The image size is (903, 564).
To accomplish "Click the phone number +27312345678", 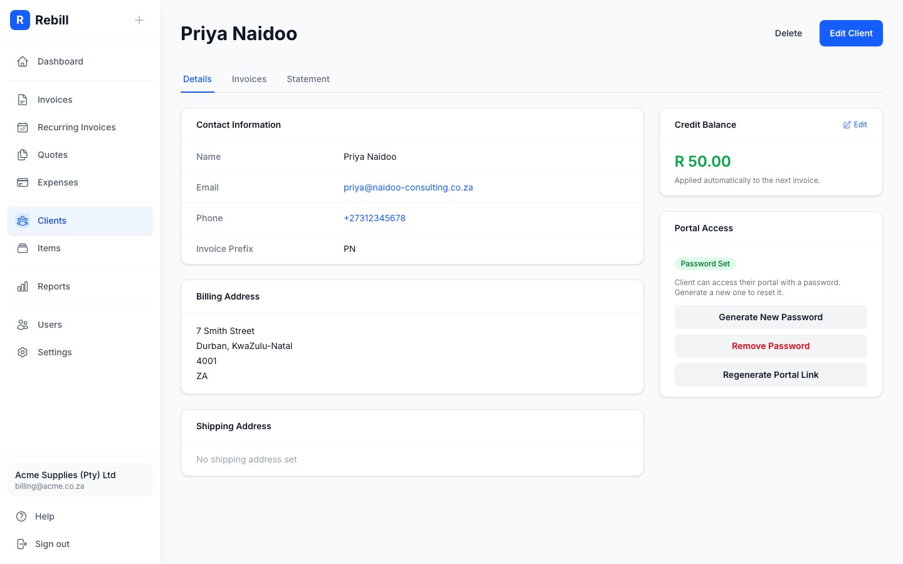I will pyautogui.click(x=374, y=218).
